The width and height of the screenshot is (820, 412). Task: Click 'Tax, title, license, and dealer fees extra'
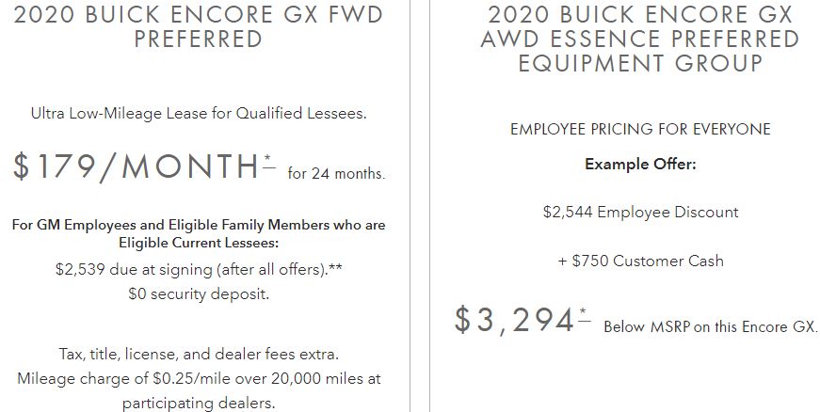(x=199, y=354)
